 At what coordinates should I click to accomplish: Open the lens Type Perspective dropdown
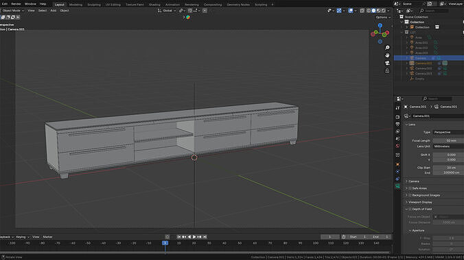(x=448, y=132)
